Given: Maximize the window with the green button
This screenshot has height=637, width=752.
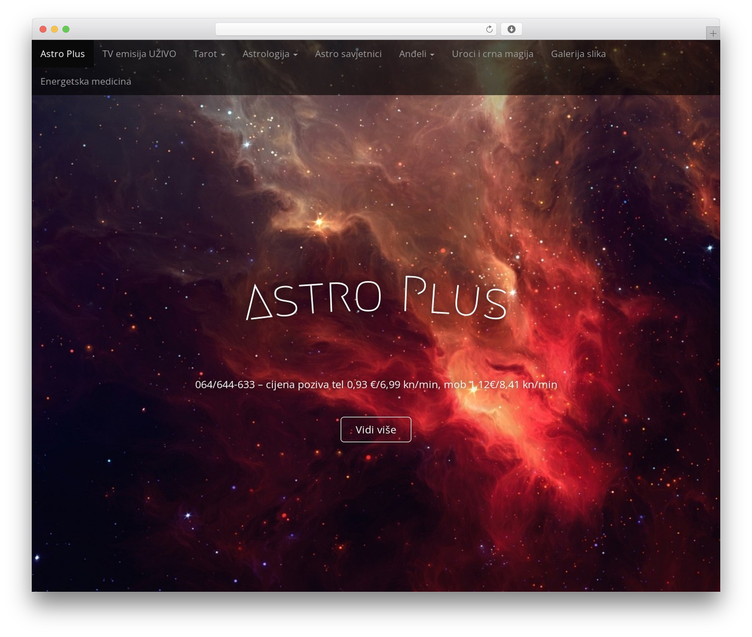Looking at the screenshot, I should [66, 29].
